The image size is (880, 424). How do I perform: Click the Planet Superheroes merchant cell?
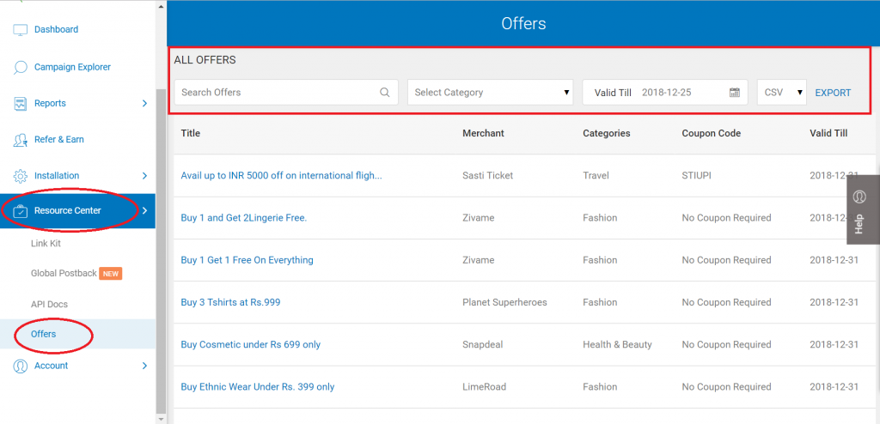click(x=504, y=302)
